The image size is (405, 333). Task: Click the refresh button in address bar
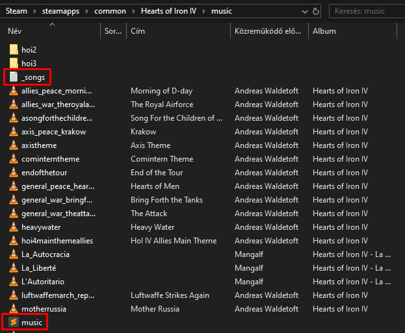316,11
